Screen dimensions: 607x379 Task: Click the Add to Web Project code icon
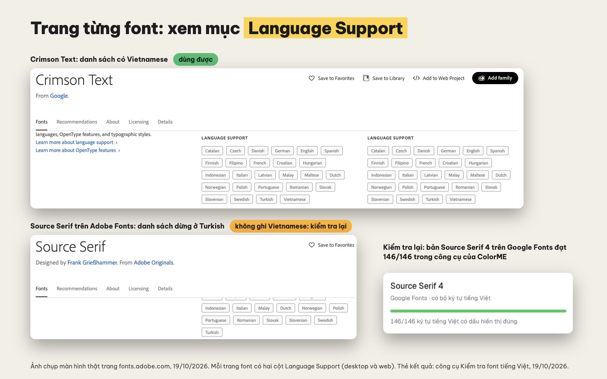(x=416, y=78)
